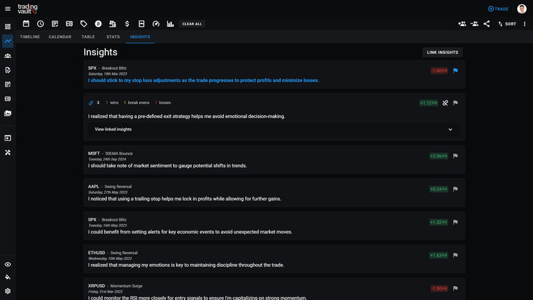The width and height of the screenshot is (533, 300).
Task: Select the dollar sign filter icon
Action: point(127,24)
